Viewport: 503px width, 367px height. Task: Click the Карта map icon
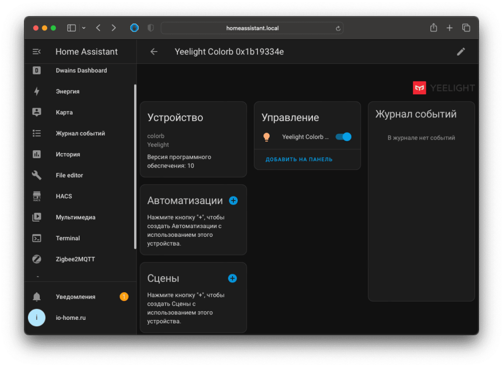[x=36, y=113]
